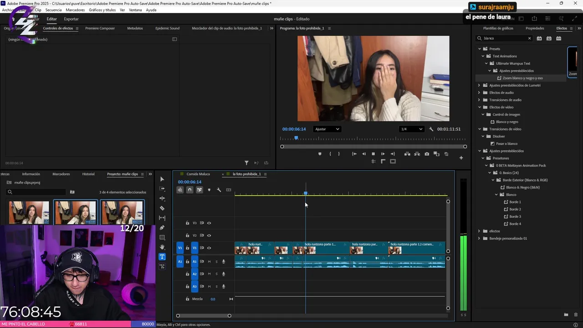Screen dimensions: 583x328
Task: Select the Rectangle tool
Action: (162, 237)
